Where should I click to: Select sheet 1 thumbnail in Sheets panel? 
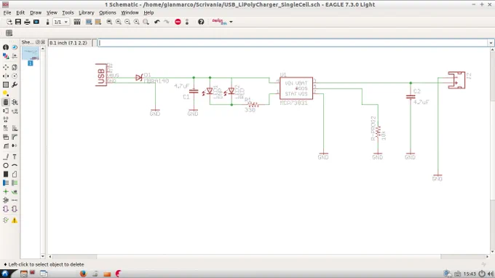pyautogui.click(x=31, y=54)
